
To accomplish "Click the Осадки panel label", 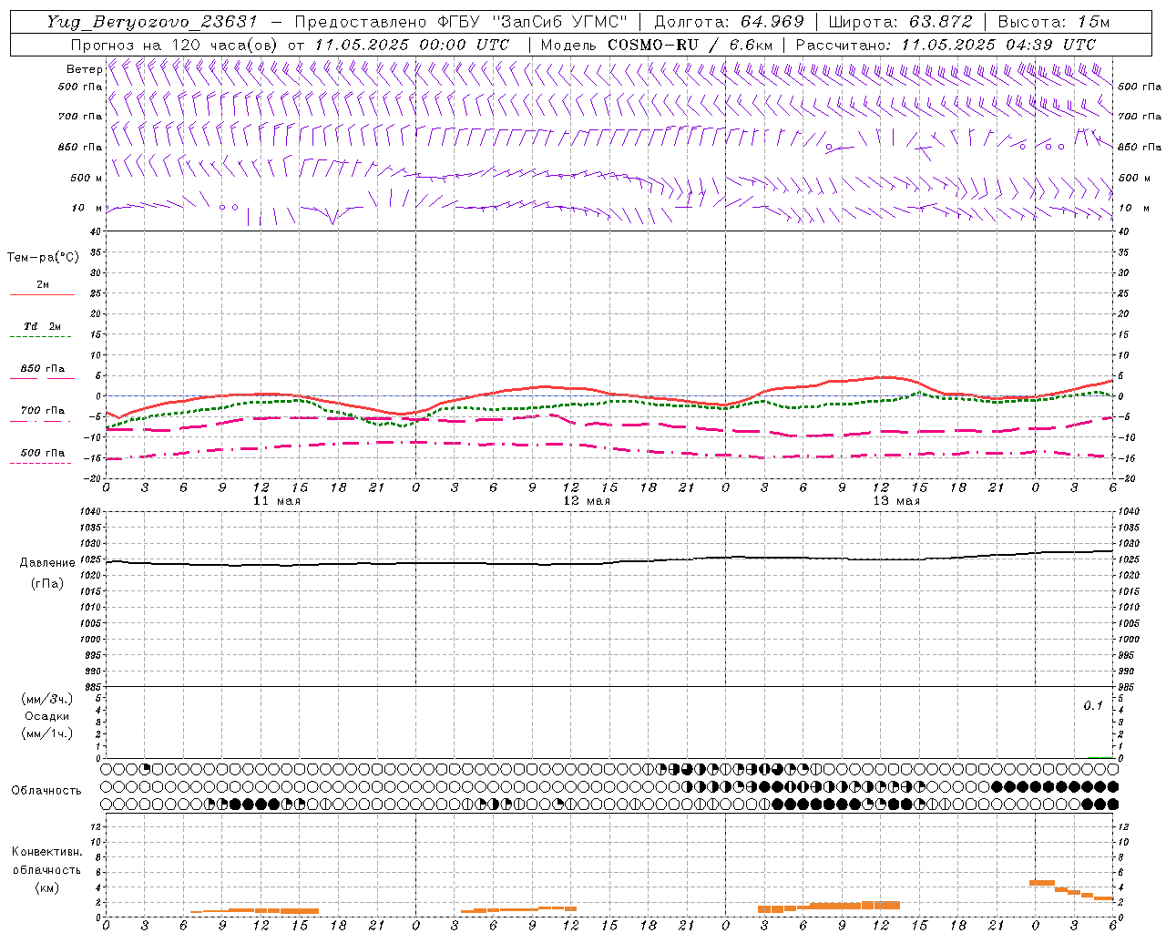I will [x=47, y=716].
